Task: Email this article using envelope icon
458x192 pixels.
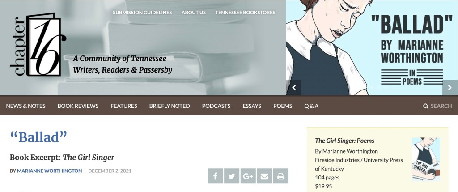Action: point(264,176)
